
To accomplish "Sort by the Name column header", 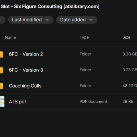I will click(x=10, y=37).
